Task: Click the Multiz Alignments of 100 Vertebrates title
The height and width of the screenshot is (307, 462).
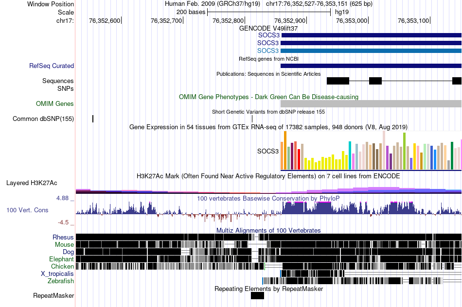Action: tap(268, 230)
